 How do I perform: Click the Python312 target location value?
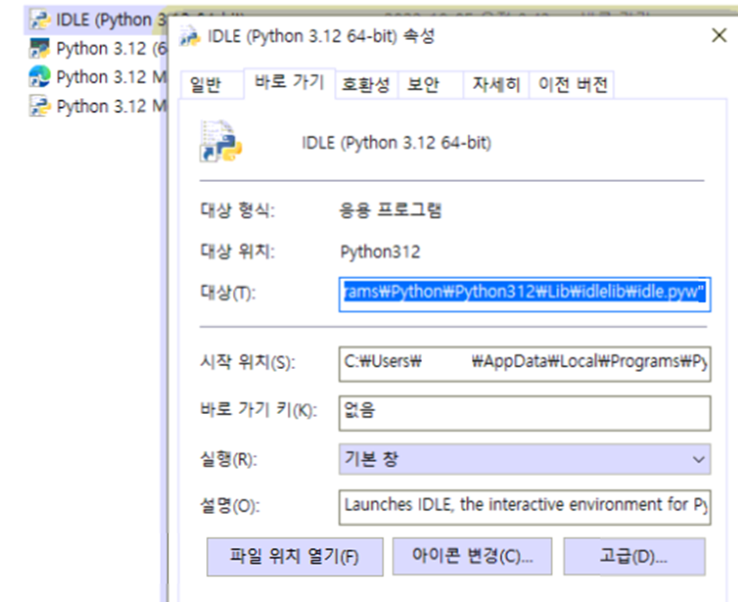coord(380,252)
